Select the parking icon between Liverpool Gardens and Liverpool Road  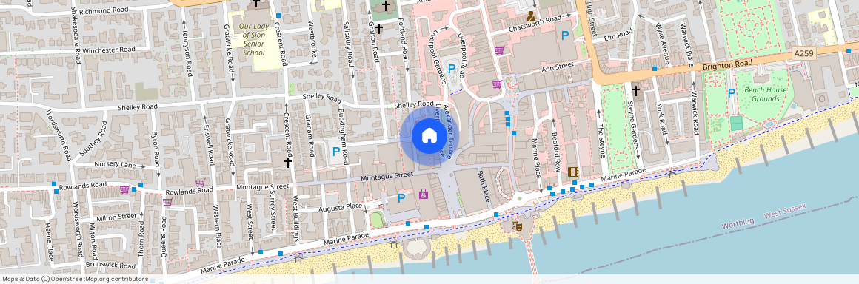click(x=452, y=69)
